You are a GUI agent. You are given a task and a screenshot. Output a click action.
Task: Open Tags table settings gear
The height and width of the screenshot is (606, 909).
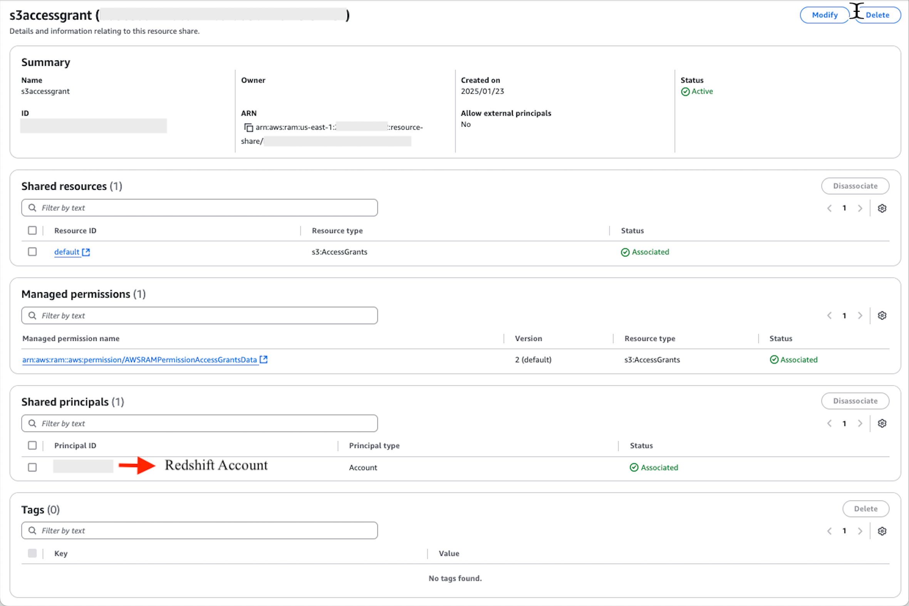882,531
